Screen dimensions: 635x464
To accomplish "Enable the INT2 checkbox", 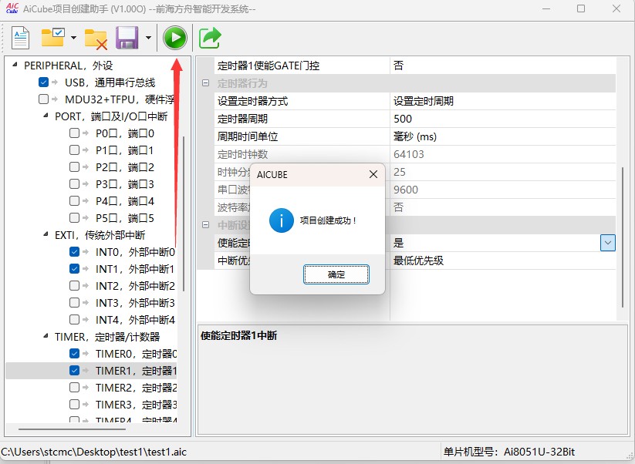I will (x=74, y=286).
